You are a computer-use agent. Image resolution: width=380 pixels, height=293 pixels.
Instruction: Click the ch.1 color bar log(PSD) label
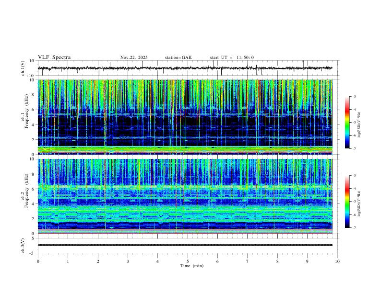point(359,125)
